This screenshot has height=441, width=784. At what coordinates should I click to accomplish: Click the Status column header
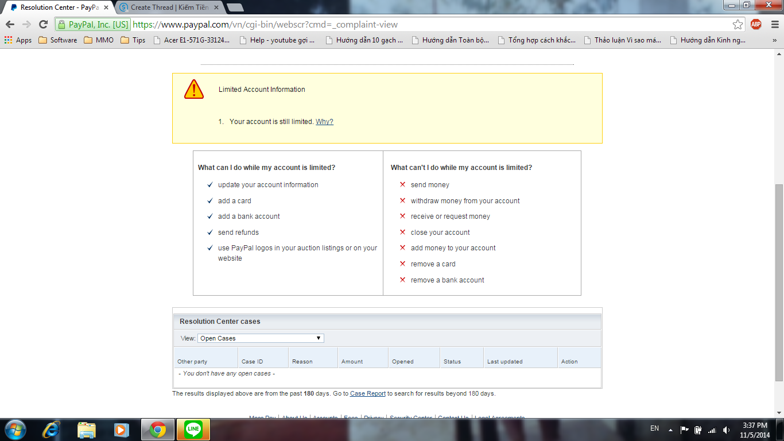(452, 362)
